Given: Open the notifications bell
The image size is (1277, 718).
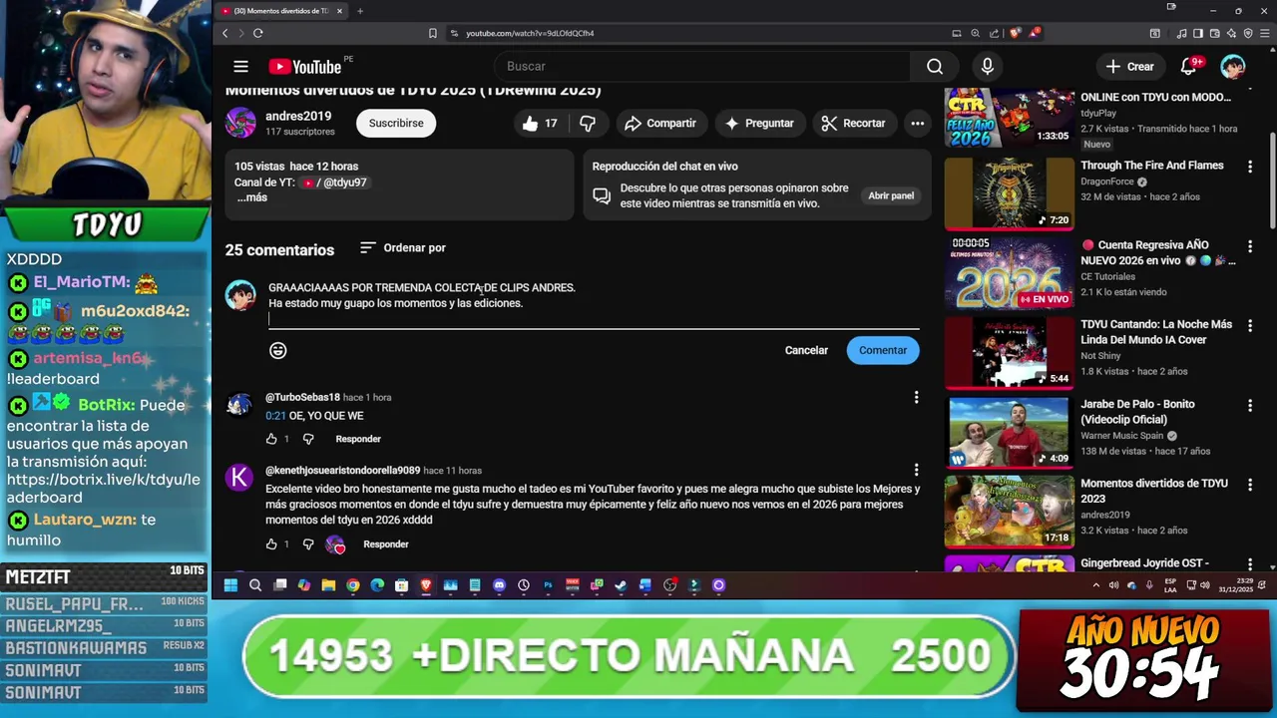Looking at the screenshot, I should (1188, 67).
